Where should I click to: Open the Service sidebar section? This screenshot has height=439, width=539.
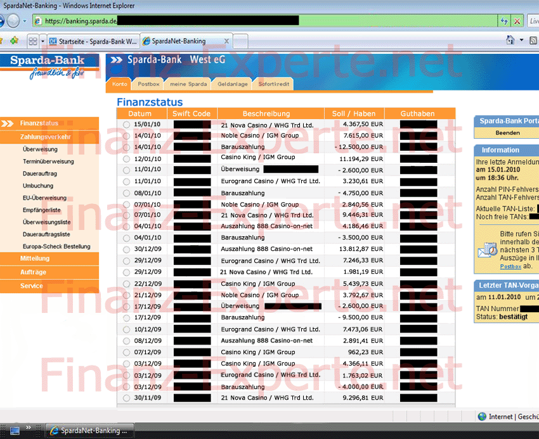pos(49,286)
